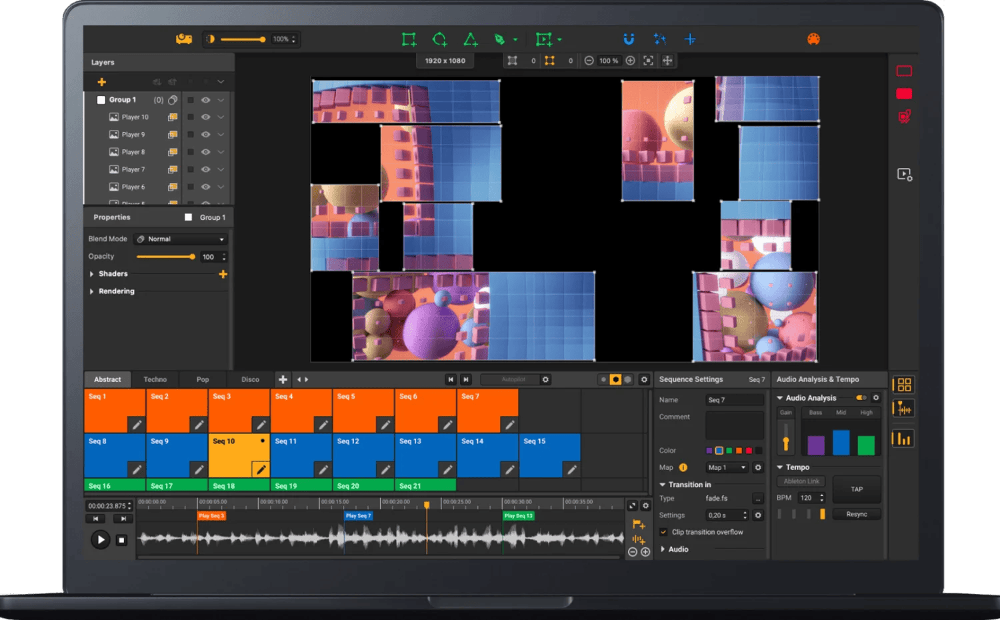Select the add circle surface tool
The width and height of the screenshot is (1000, 620).
pos(439,39)
